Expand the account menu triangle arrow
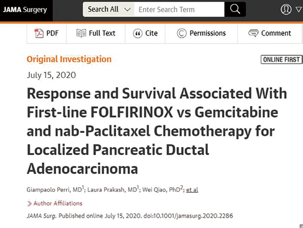Viewport: 303px width, 228px height. (x=299, y=9)
